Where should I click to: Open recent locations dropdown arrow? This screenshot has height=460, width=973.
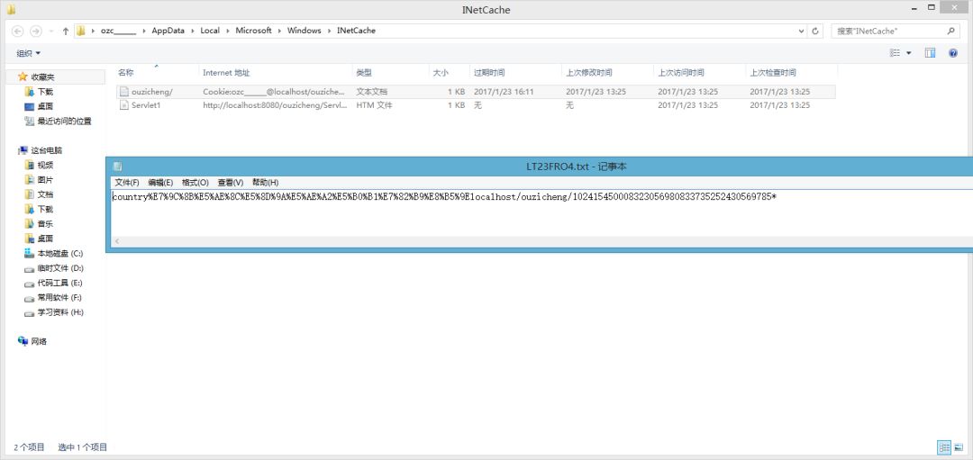pyautogui.click(x=50, y=31)
